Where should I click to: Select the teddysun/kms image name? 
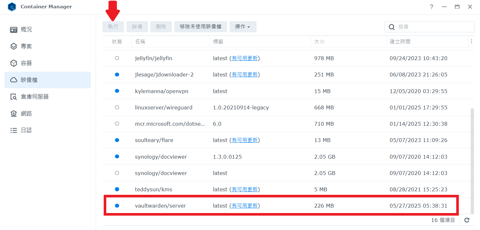point(153,189)
